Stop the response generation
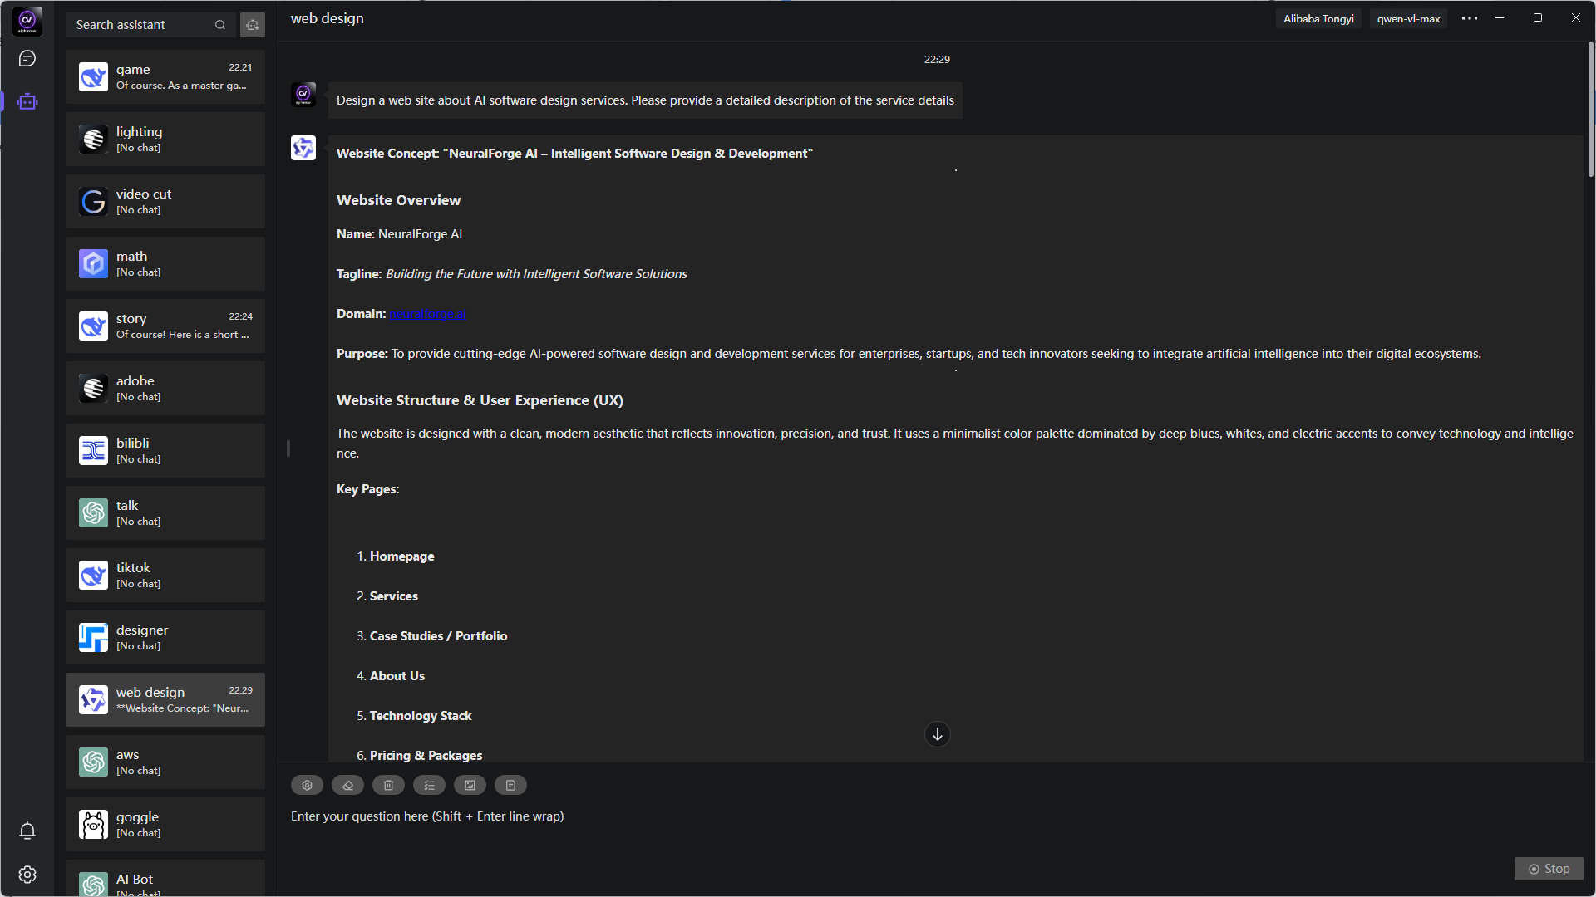Viewport: 1596px width, 897px height. pos(1549,869)
